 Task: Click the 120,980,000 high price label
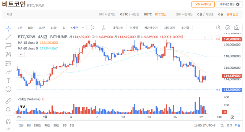pos(232,39)
